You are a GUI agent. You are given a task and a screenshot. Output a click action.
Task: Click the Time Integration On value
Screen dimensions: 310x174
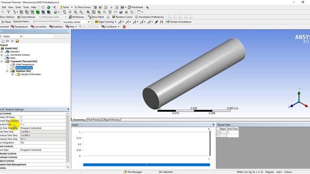click(x=43, y=143)
